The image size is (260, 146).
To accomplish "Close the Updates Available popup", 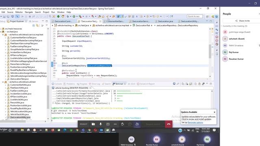I will click(x=214, y=112).
